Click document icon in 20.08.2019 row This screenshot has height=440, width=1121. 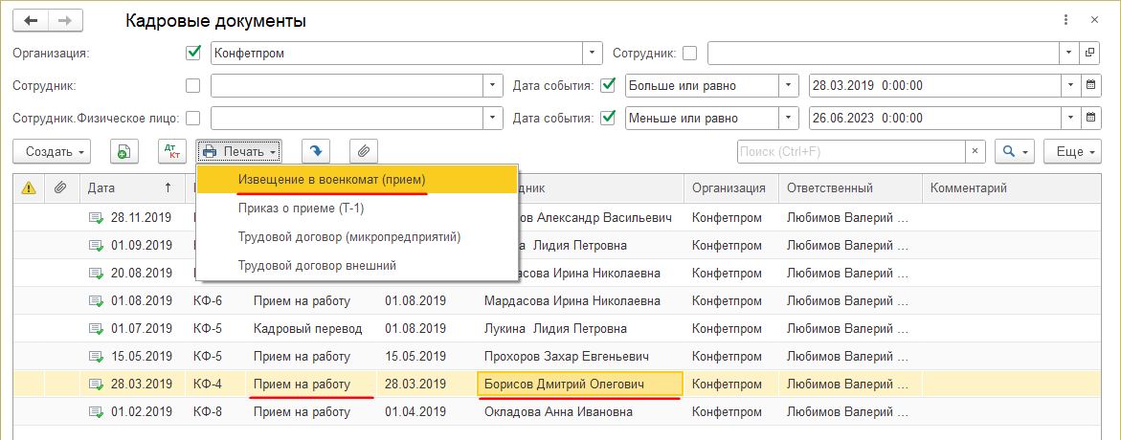[x=96, y=273]
